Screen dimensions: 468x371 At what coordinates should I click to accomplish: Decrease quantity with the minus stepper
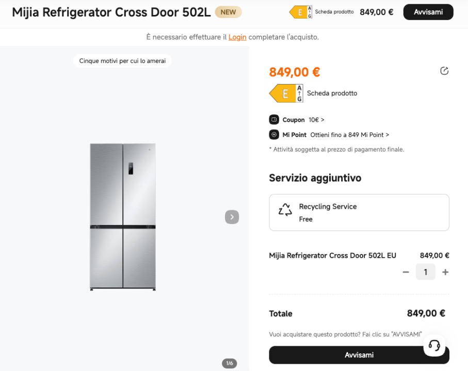click(406, 272)
